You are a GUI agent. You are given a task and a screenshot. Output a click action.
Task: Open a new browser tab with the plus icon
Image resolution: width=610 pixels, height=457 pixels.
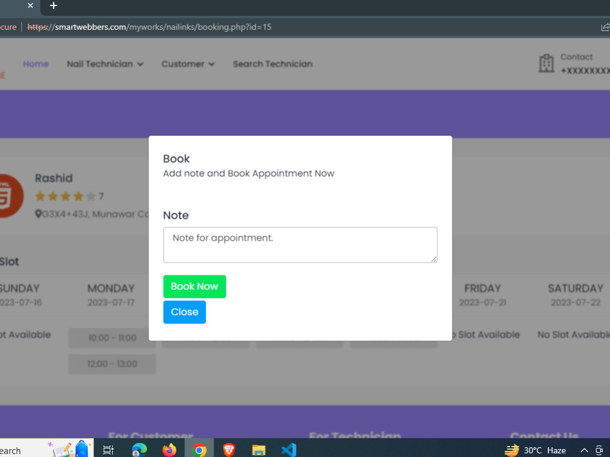(x=54, y=5)
